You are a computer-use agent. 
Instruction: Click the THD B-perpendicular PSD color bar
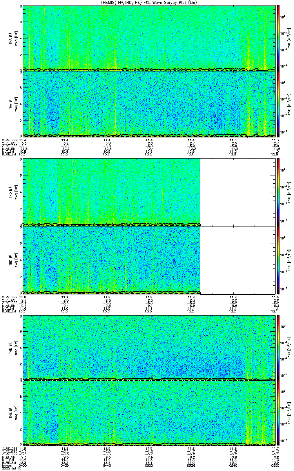click(x=279, y=192)
